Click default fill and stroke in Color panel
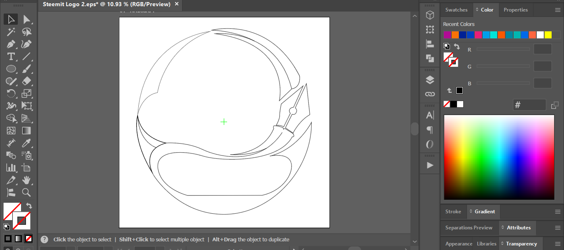The height and width of the screenshot is (250, 564). click(x=447, y=46)
